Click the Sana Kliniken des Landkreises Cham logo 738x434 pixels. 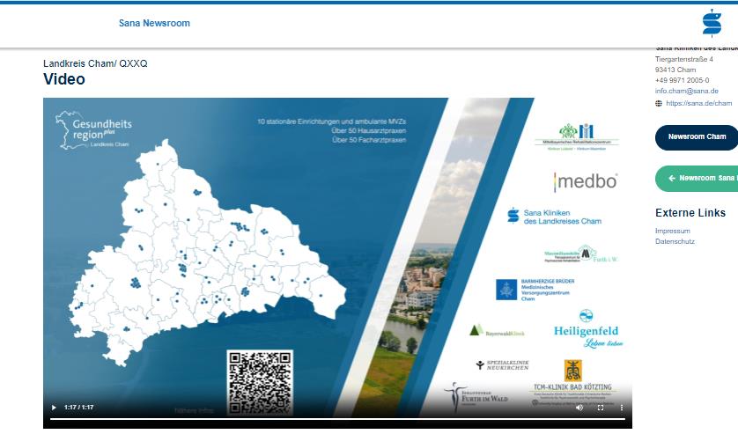(554, 217)
